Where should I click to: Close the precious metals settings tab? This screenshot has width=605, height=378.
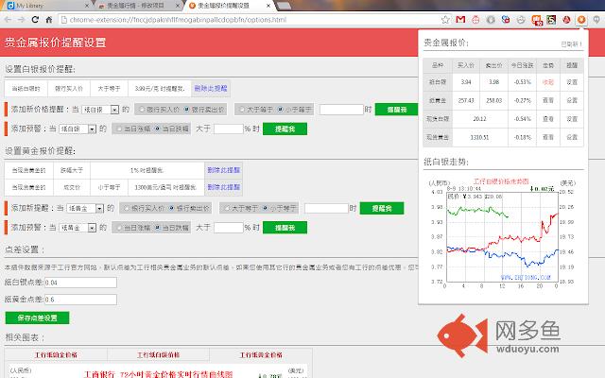(268, 6)
